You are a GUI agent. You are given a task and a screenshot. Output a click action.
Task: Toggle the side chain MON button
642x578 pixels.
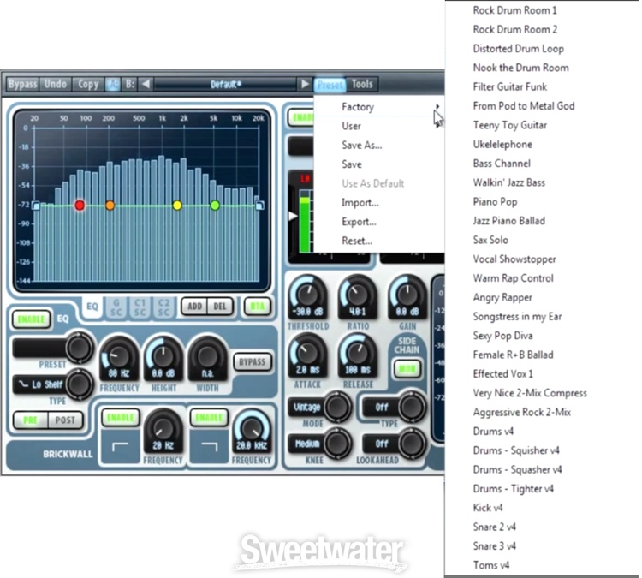click(405, 370)
